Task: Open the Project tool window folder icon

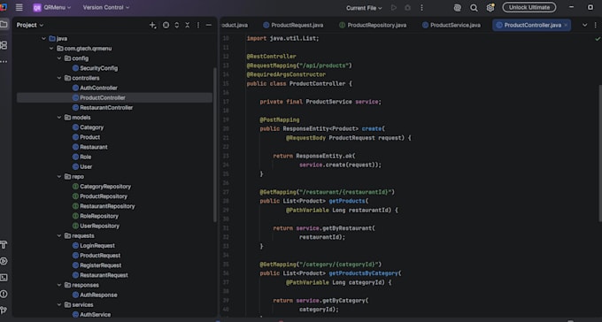Action: (x=4, y=25)
